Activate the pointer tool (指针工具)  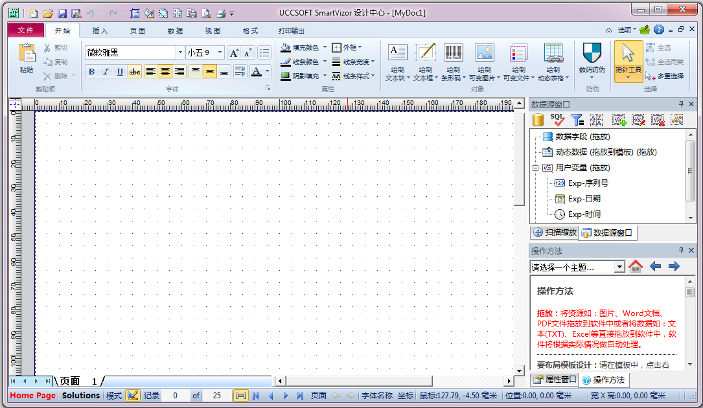tap(628, 61)
